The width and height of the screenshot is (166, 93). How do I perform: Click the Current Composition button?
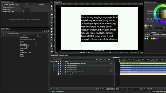pyautogui.click(x=8, y=5)
